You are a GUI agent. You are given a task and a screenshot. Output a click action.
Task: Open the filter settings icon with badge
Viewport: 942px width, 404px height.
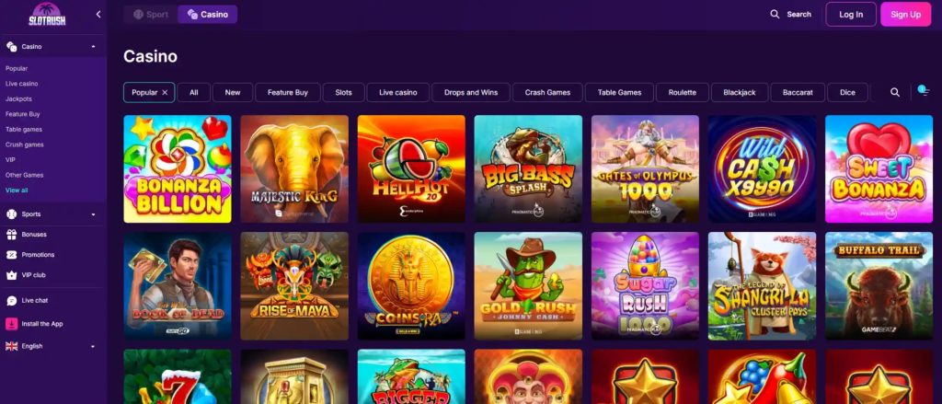point(924,91)
